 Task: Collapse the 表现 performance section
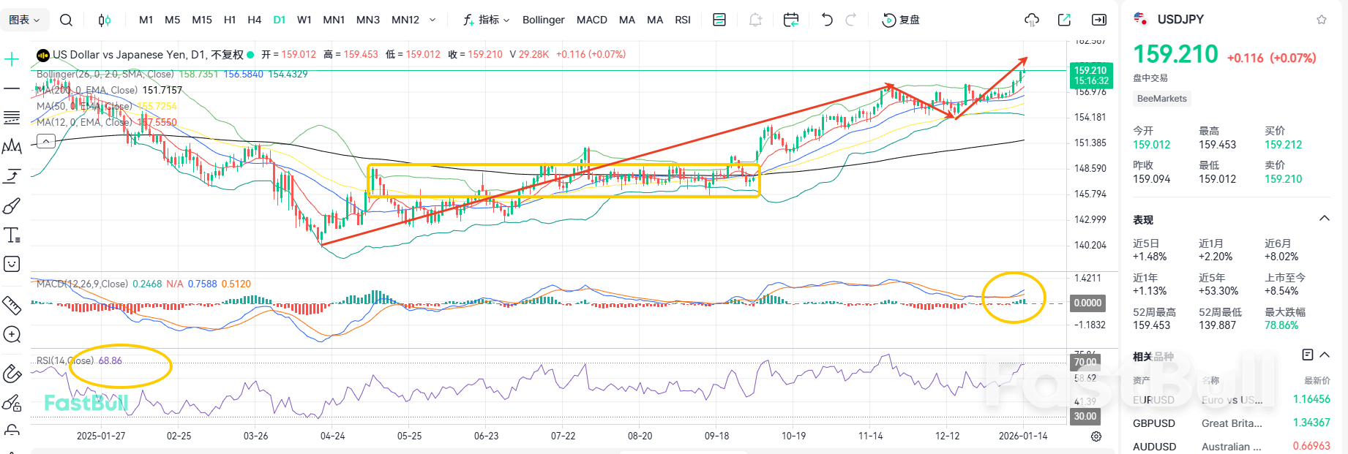click(x=1324, y=219)
